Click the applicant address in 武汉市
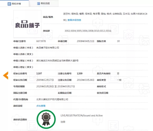This screenshot has width=153, height=131. pos(57,61)
